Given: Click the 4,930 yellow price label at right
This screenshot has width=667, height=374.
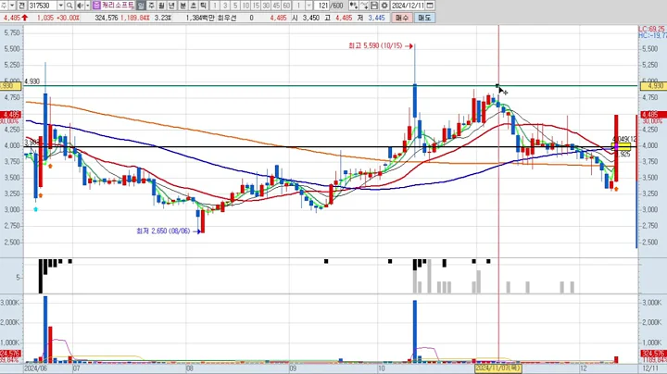Looking at the screenshot, I should coord(655,86).
